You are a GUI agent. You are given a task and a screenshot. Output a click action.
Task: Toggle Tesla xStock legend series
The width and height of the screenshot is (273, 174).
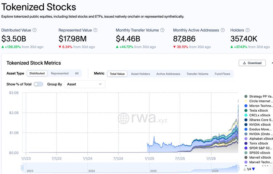pos(256,111)
